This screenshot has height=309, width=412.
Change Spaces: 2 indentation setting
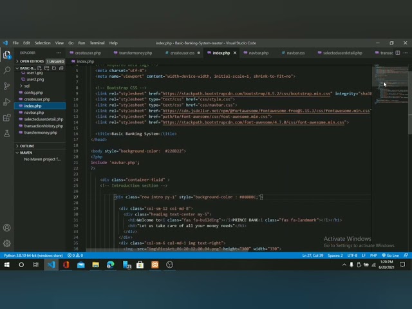tap(335, 256)
